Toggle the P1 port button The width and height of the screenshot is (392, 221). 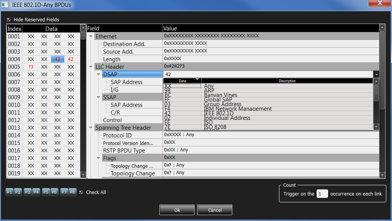click(10, 192)
